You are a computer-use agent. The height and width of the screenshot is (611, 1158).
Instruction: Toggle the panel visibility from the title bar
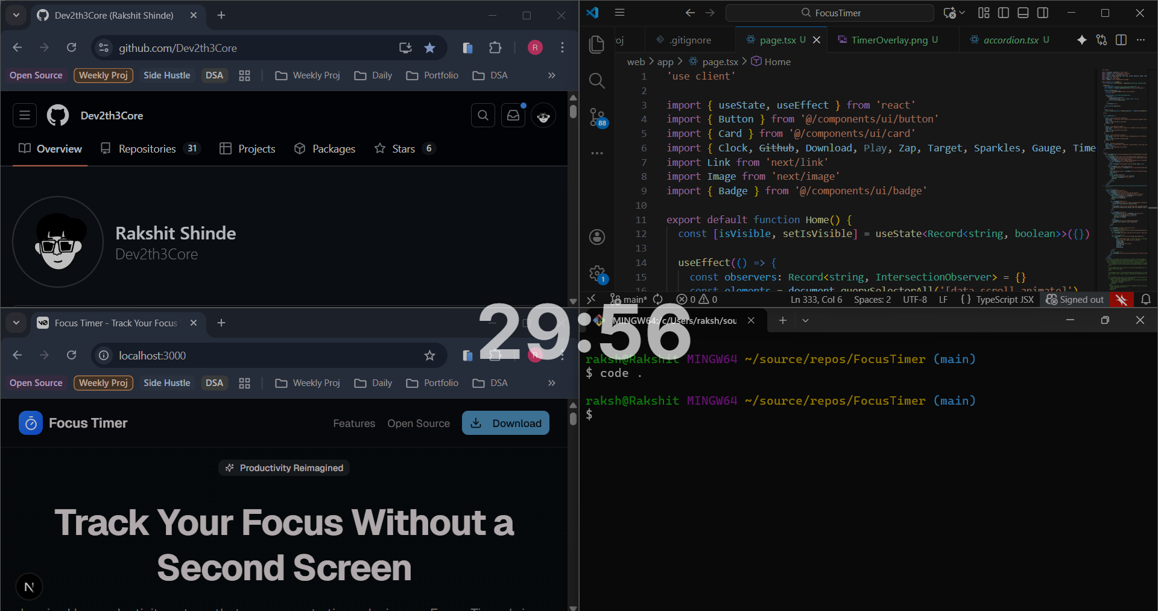[1023, 12]
